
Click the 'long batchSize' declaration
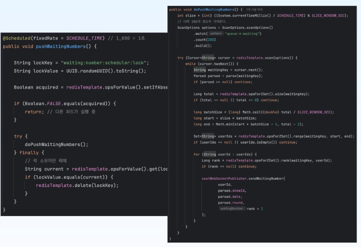[207, 112]
